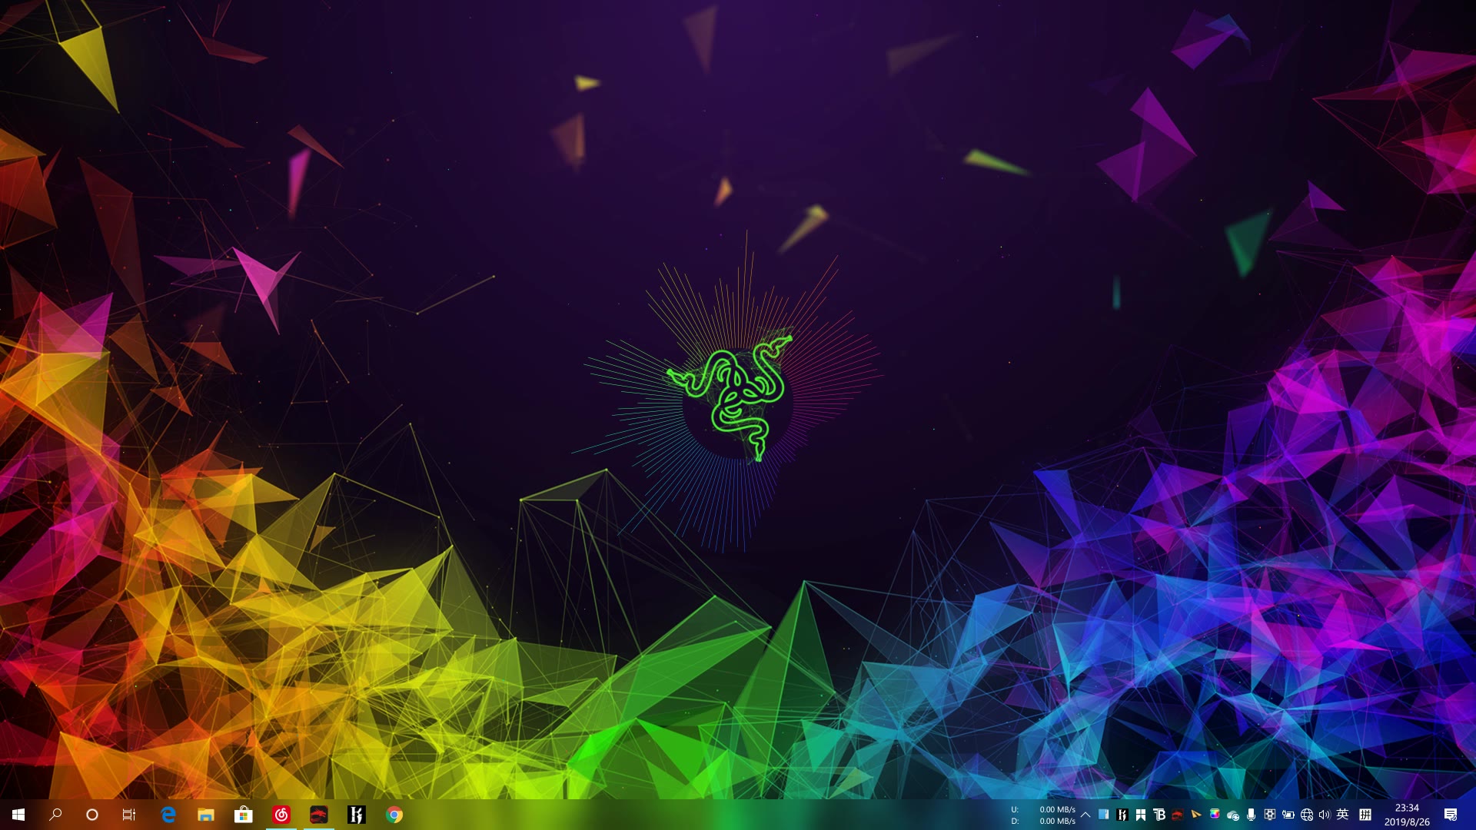1476x830 pixels.
Task: Open the microphone tray icon
Action: [1252, 815]
